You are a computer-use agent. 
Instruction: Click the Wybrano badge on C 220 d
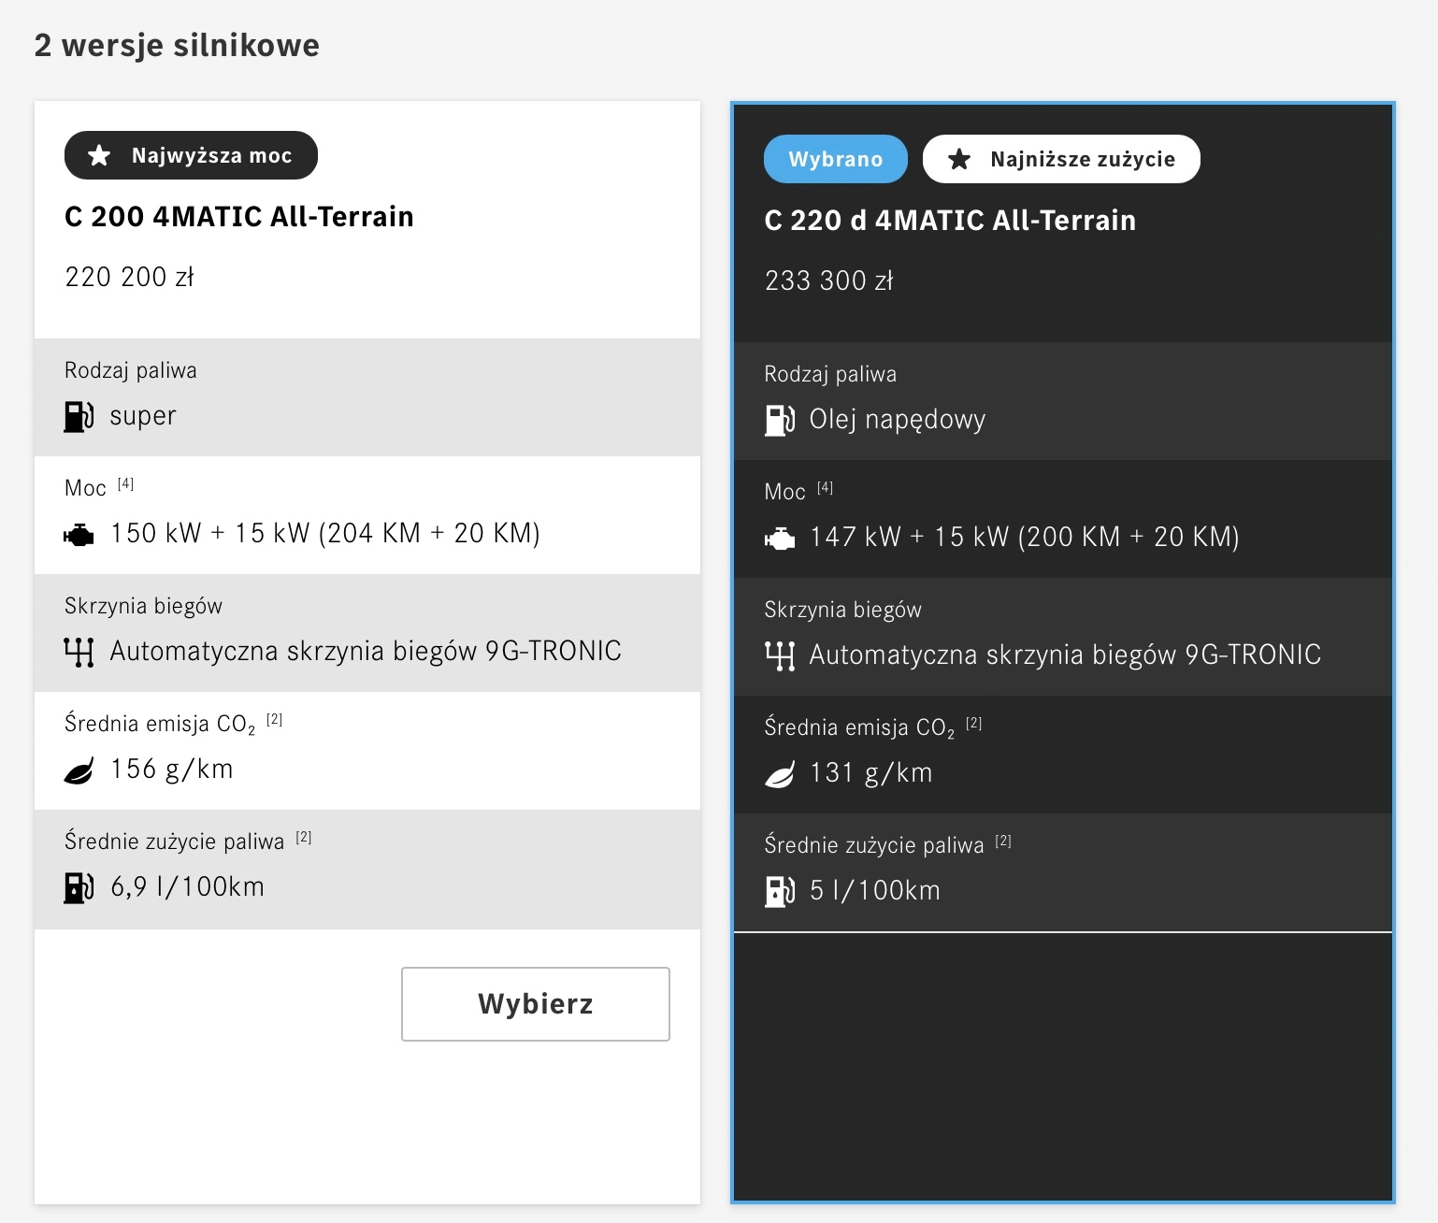point(836,159)
